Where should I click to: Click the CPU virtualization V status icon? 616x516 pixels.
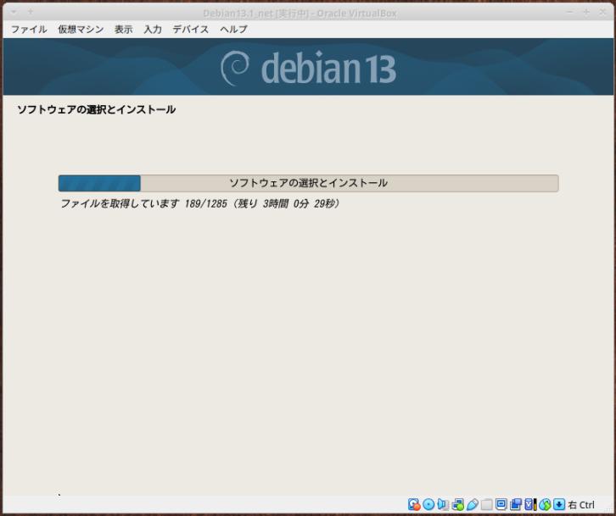(530, 504)
